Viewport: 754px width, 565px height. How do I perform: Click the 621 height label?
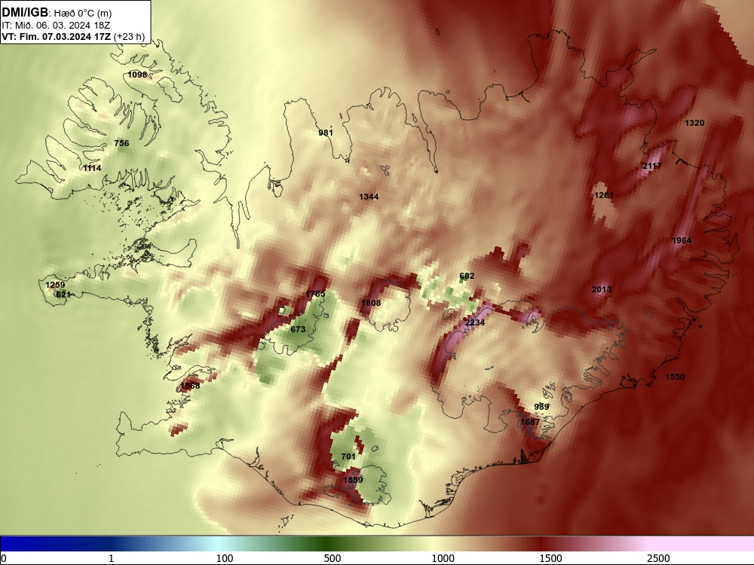point(63,295)
